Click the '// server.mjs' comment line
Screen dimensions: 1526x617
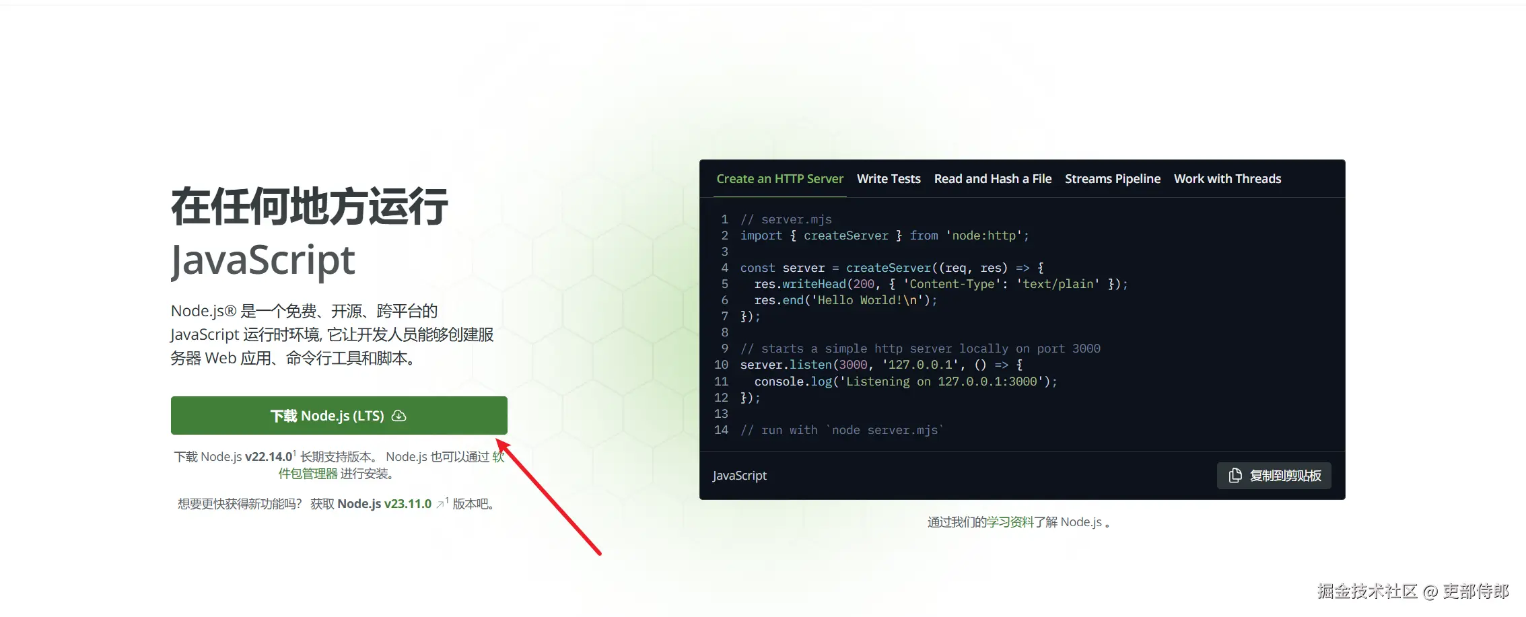(x=786, y=219)
